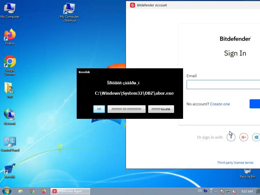Click the EN language indicator
Image resolution: width=260 pixels, height=195 pixels.
[200, 191]
